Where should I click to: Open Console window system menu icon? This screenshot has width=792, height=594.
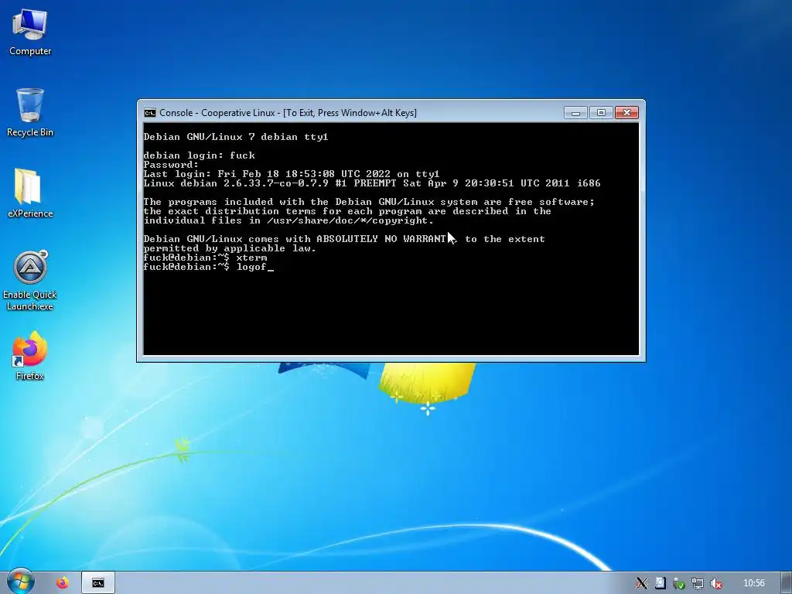coord(149,113)
